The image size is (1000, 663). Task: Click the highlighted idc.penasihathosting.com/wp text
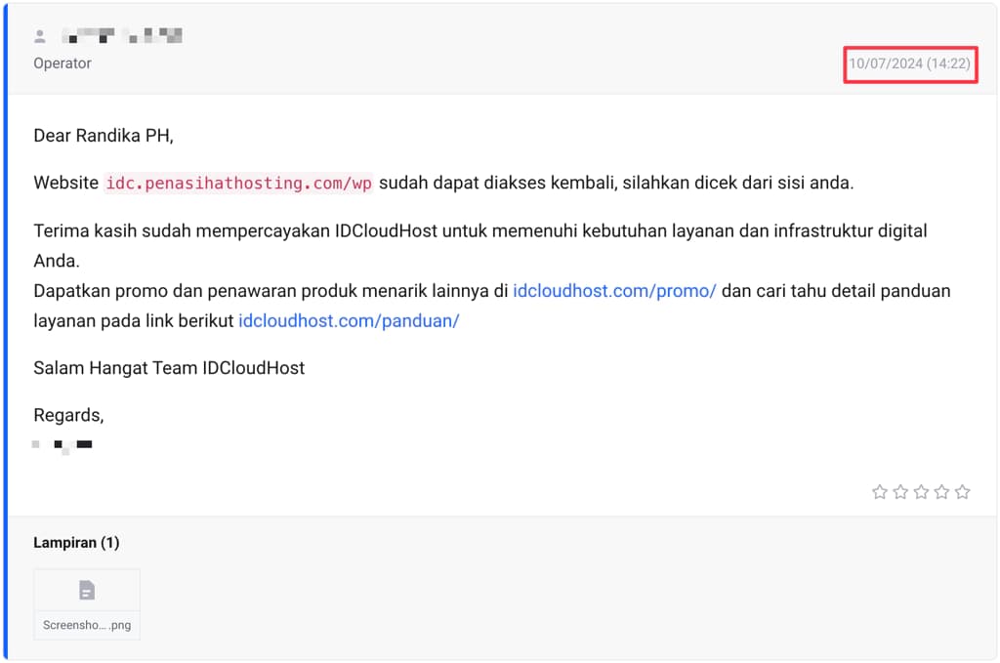(239, 183)
